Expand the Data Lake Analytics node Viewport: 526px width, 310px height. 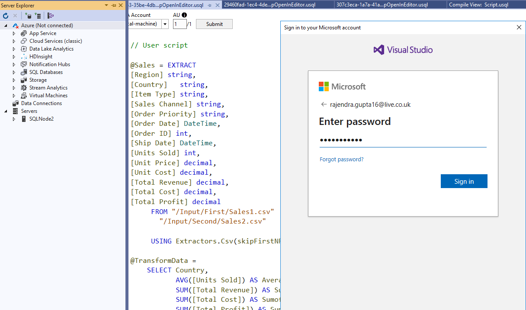(14, 49)
